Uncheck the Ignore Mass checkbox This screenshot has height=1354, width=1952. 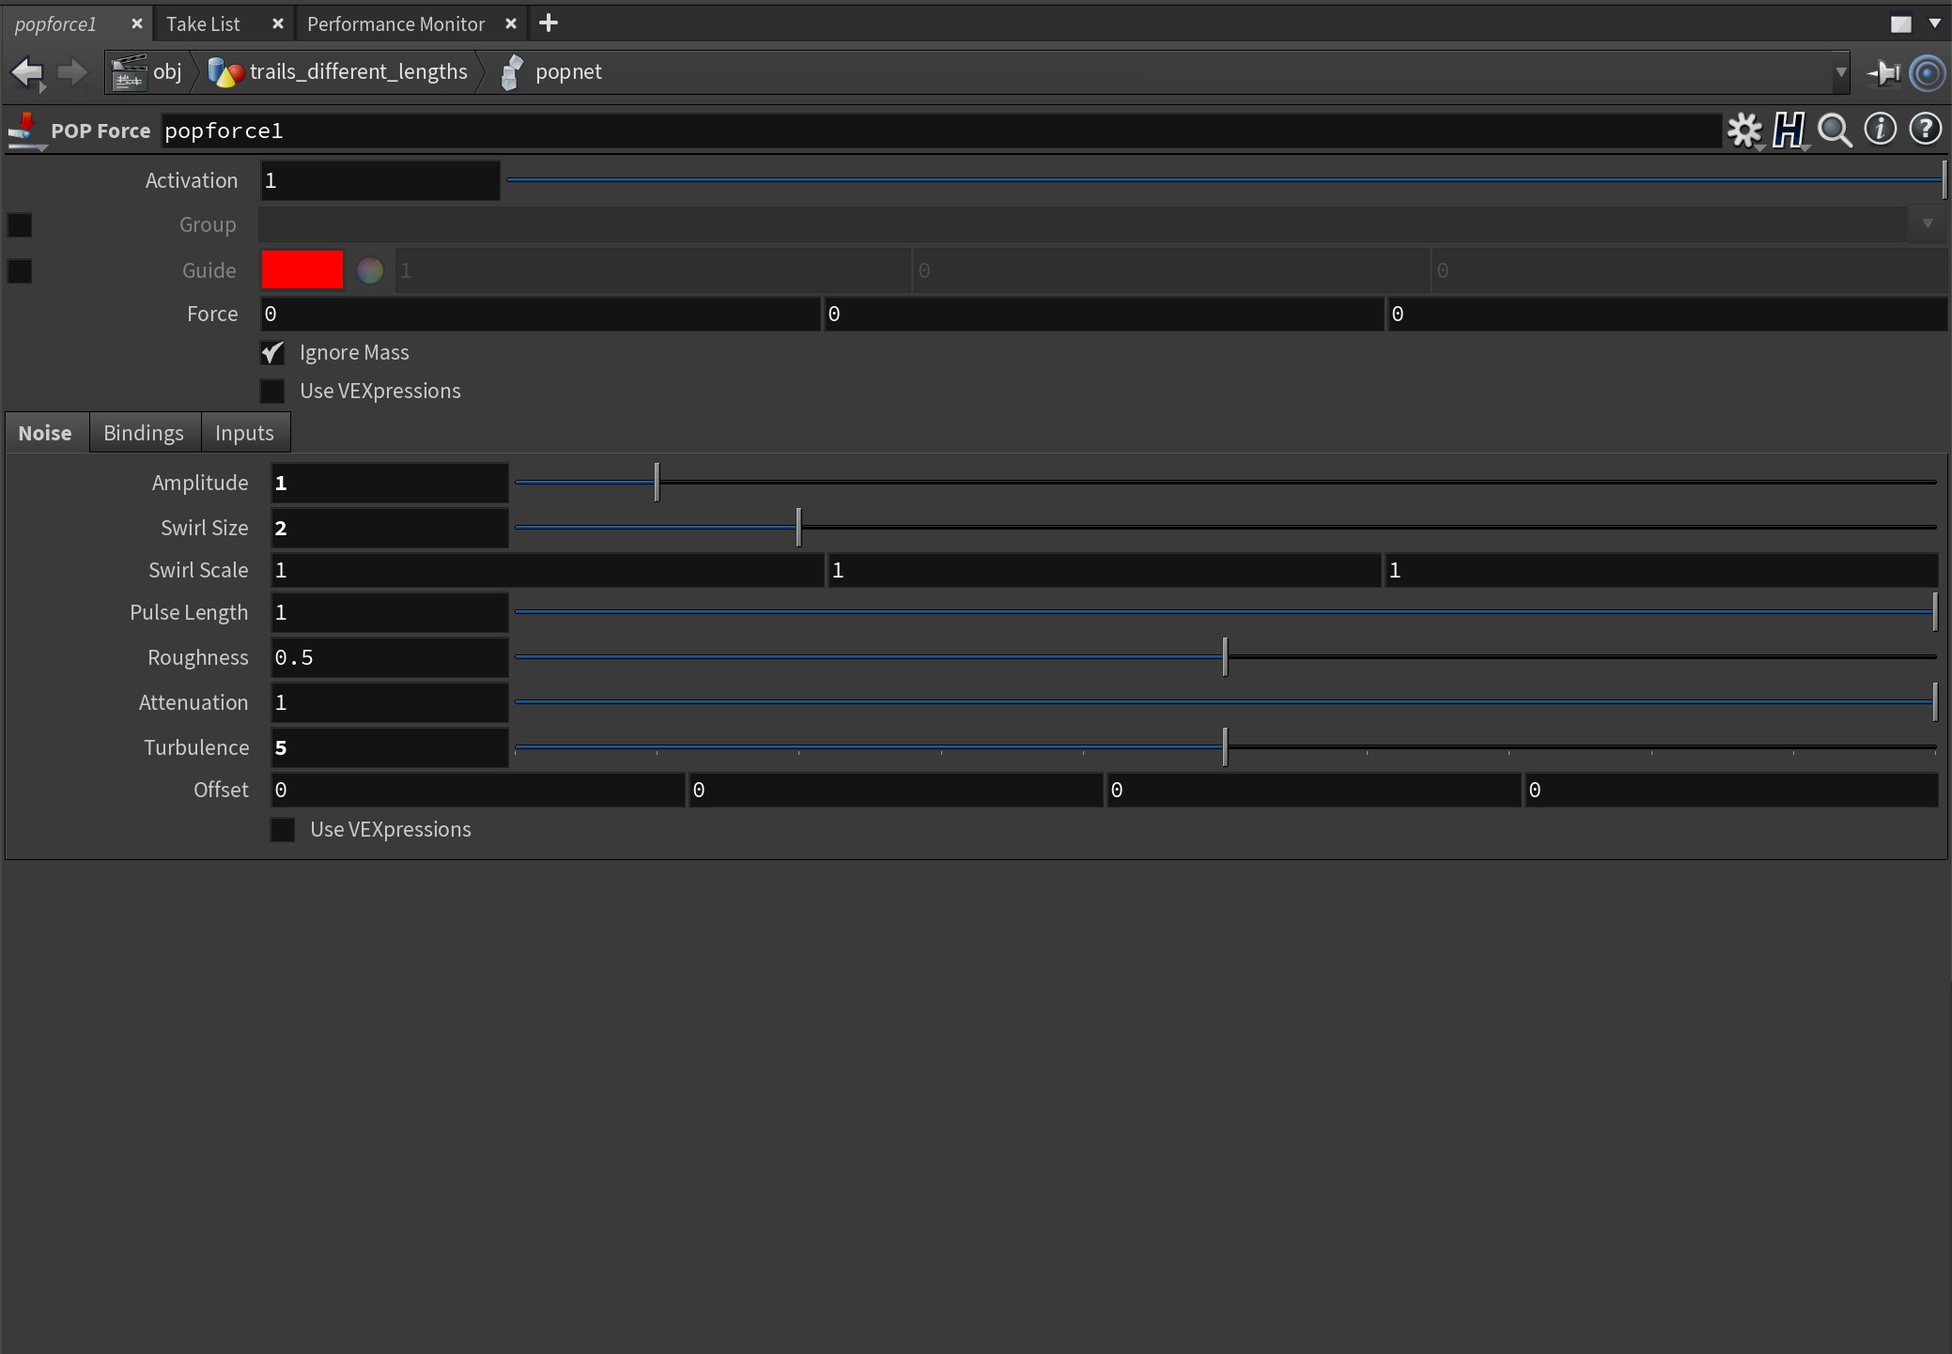(x=272, y=353)
